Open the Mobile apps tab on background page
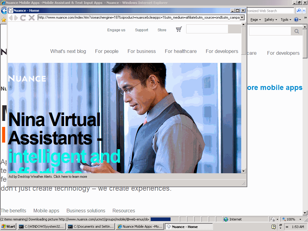308x231 pixels. 46,211
